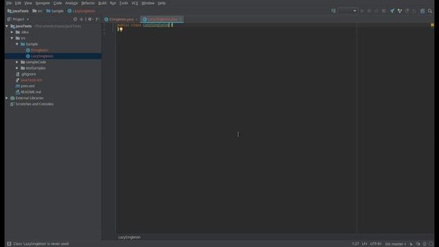
Task: Click Search Everywhere magnifier icon
Action: [x=430, y=11]
